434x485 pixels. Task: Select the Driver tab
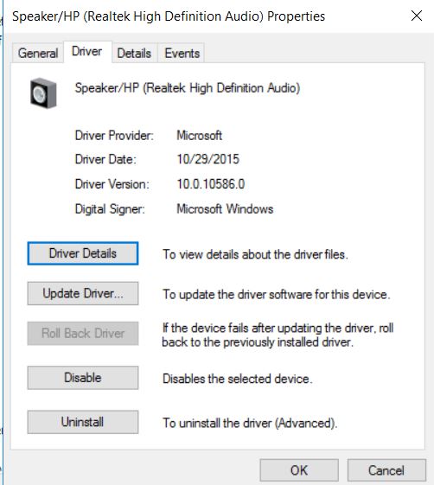click(x=87, y=51)
